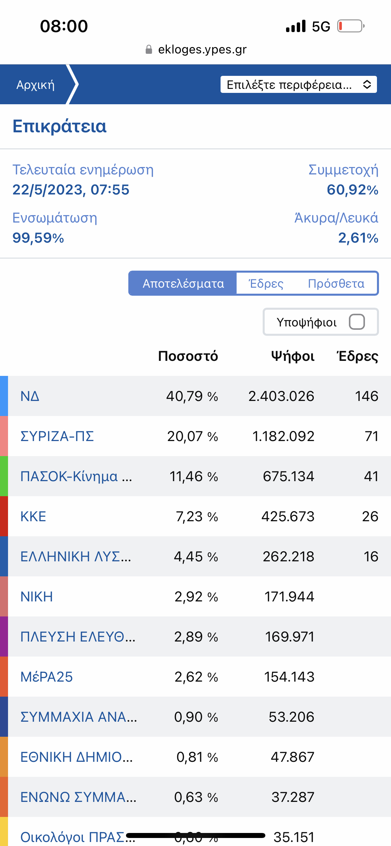Tap the lock icon beside ekloges.ypes.gr
This screenshot has height=846, width=391.
(x=149, y=49)
